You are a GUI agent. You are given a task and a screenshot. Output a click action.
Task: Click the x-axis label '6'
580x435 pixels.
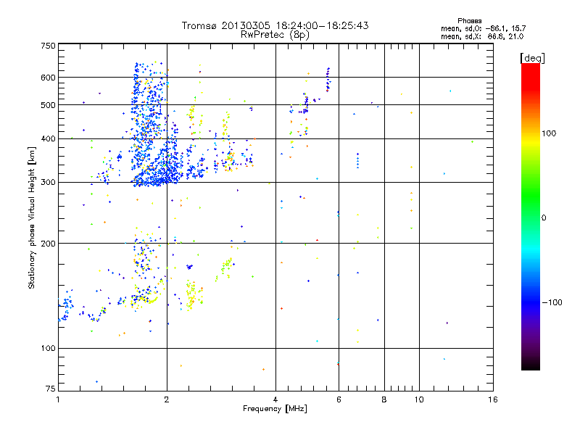(x=339, y=399)
